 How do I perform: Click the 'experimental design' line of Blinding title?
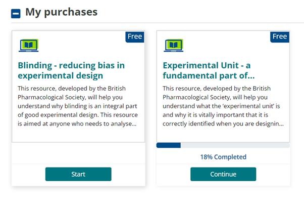(60, 75)
